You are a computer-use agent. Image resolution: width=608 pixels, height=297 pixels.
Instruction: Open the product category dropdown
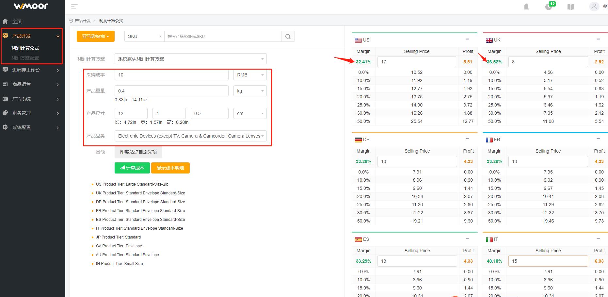pyautogui.click(x=190, y=136)
